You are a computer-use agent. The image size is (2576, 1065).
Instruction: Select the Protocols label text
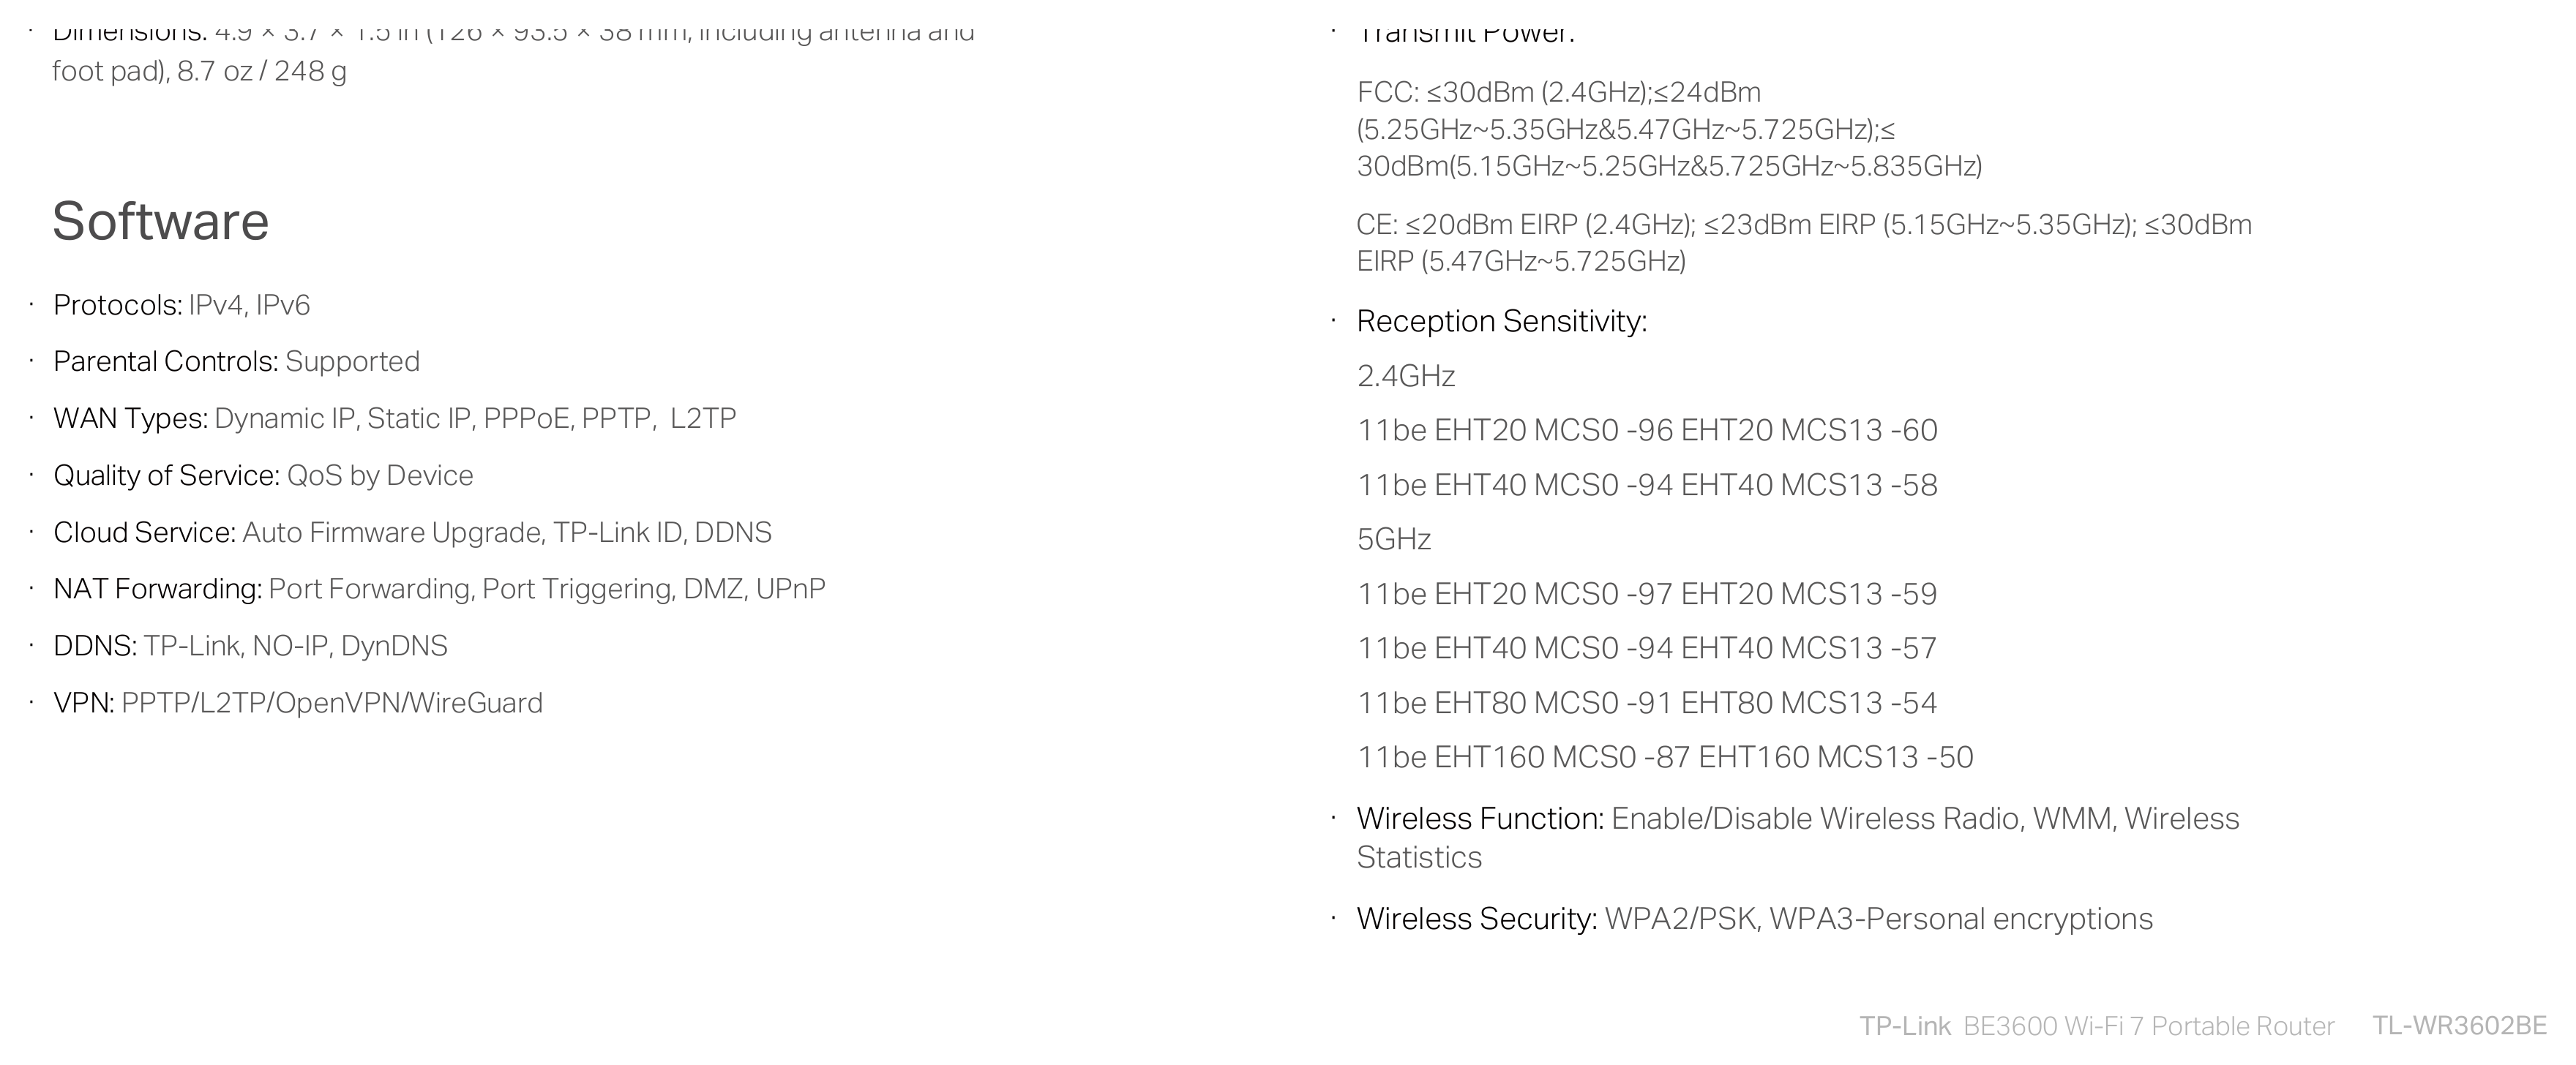pyautogui.click(x=117, y=305)
